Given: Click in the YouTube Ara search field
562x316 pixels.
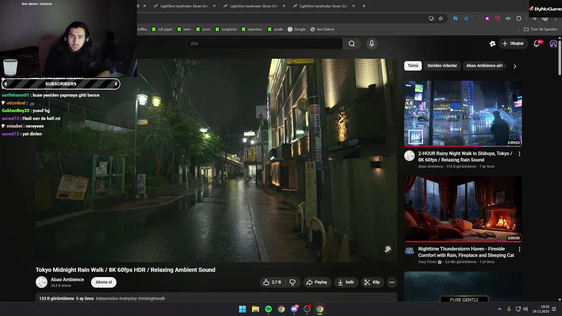Looking at the screenshot, I should coord(264,43).
